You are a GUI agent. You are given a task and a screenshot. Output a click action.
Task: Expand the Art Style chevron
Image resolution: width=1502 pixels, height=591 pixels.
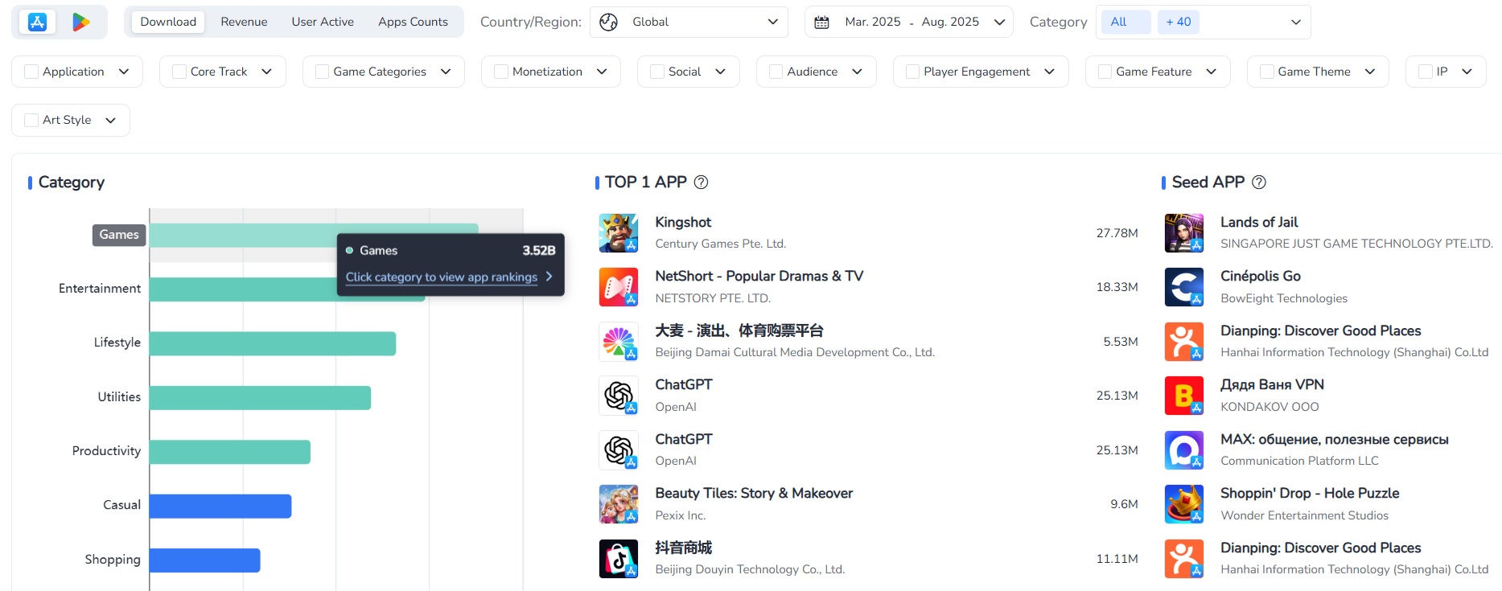[x=111, y=120]
